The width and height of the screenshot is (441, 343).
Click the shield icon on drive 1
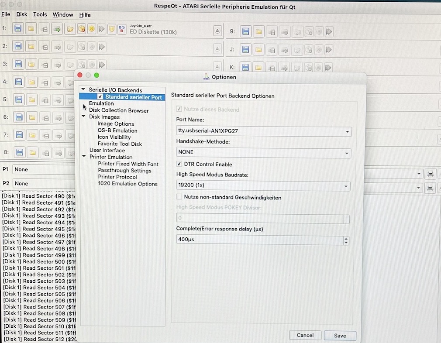coord(111,29)
